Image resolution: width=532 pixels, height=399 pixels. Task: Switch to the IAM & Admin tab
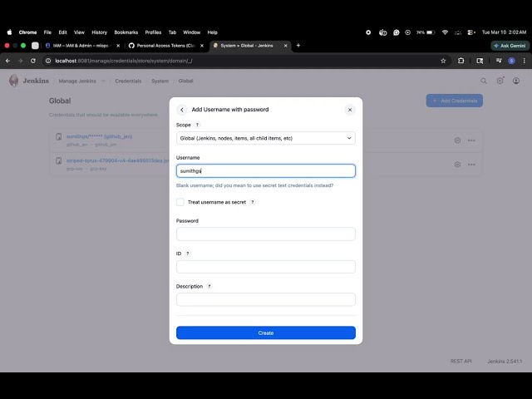(81, 46)
